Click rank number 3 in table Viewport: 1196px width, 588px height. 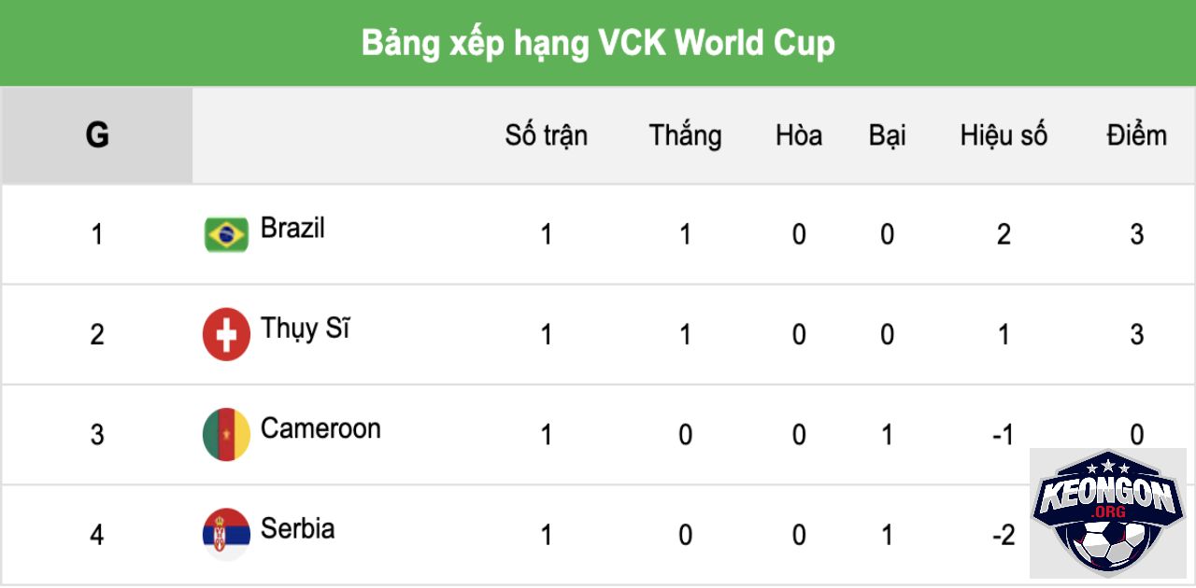(97, 435)
